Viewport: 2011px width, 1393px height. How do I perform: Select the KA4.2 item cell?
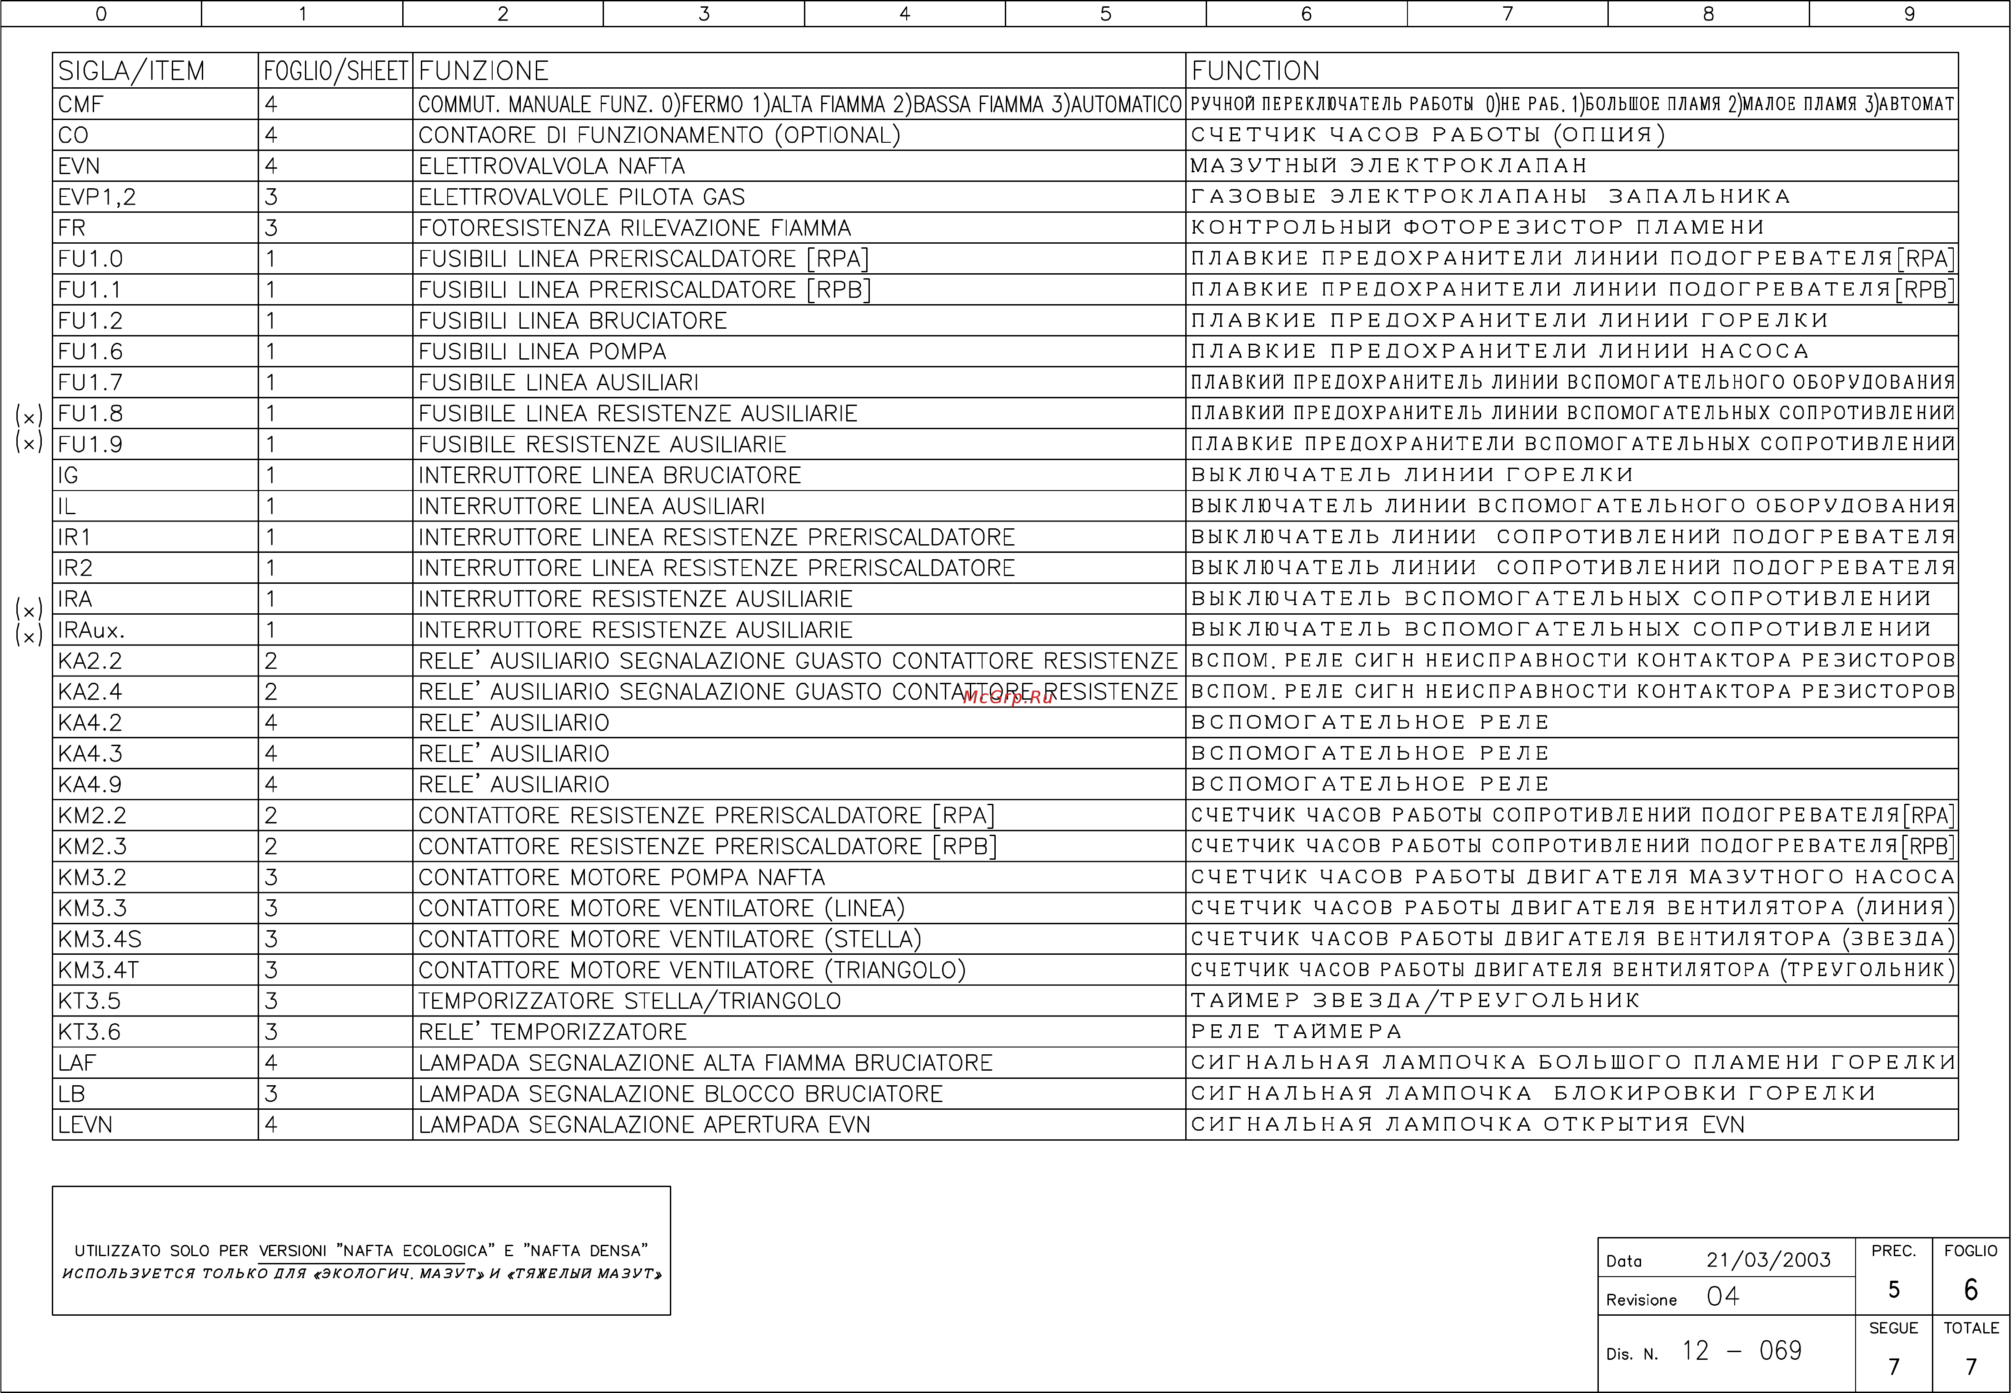pos(155,723)
